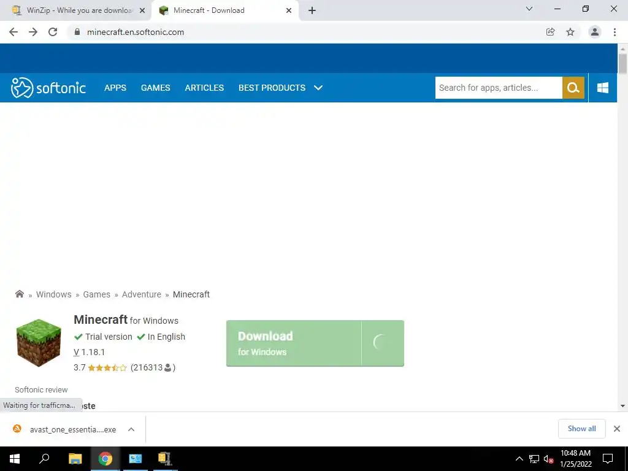Close the downloads bar

click(617, 429)
